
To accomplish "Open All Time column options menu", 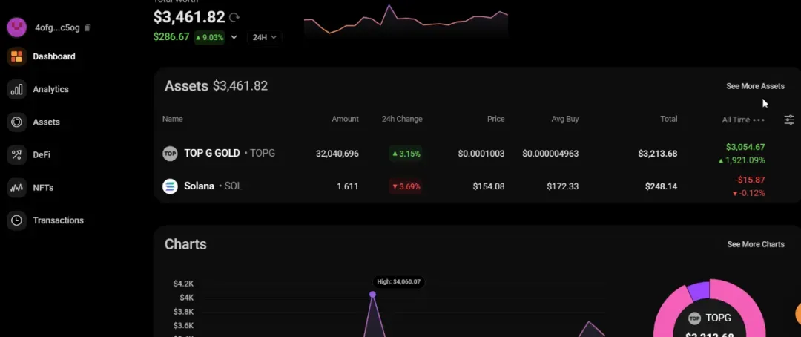I will [x=759, y=120].
